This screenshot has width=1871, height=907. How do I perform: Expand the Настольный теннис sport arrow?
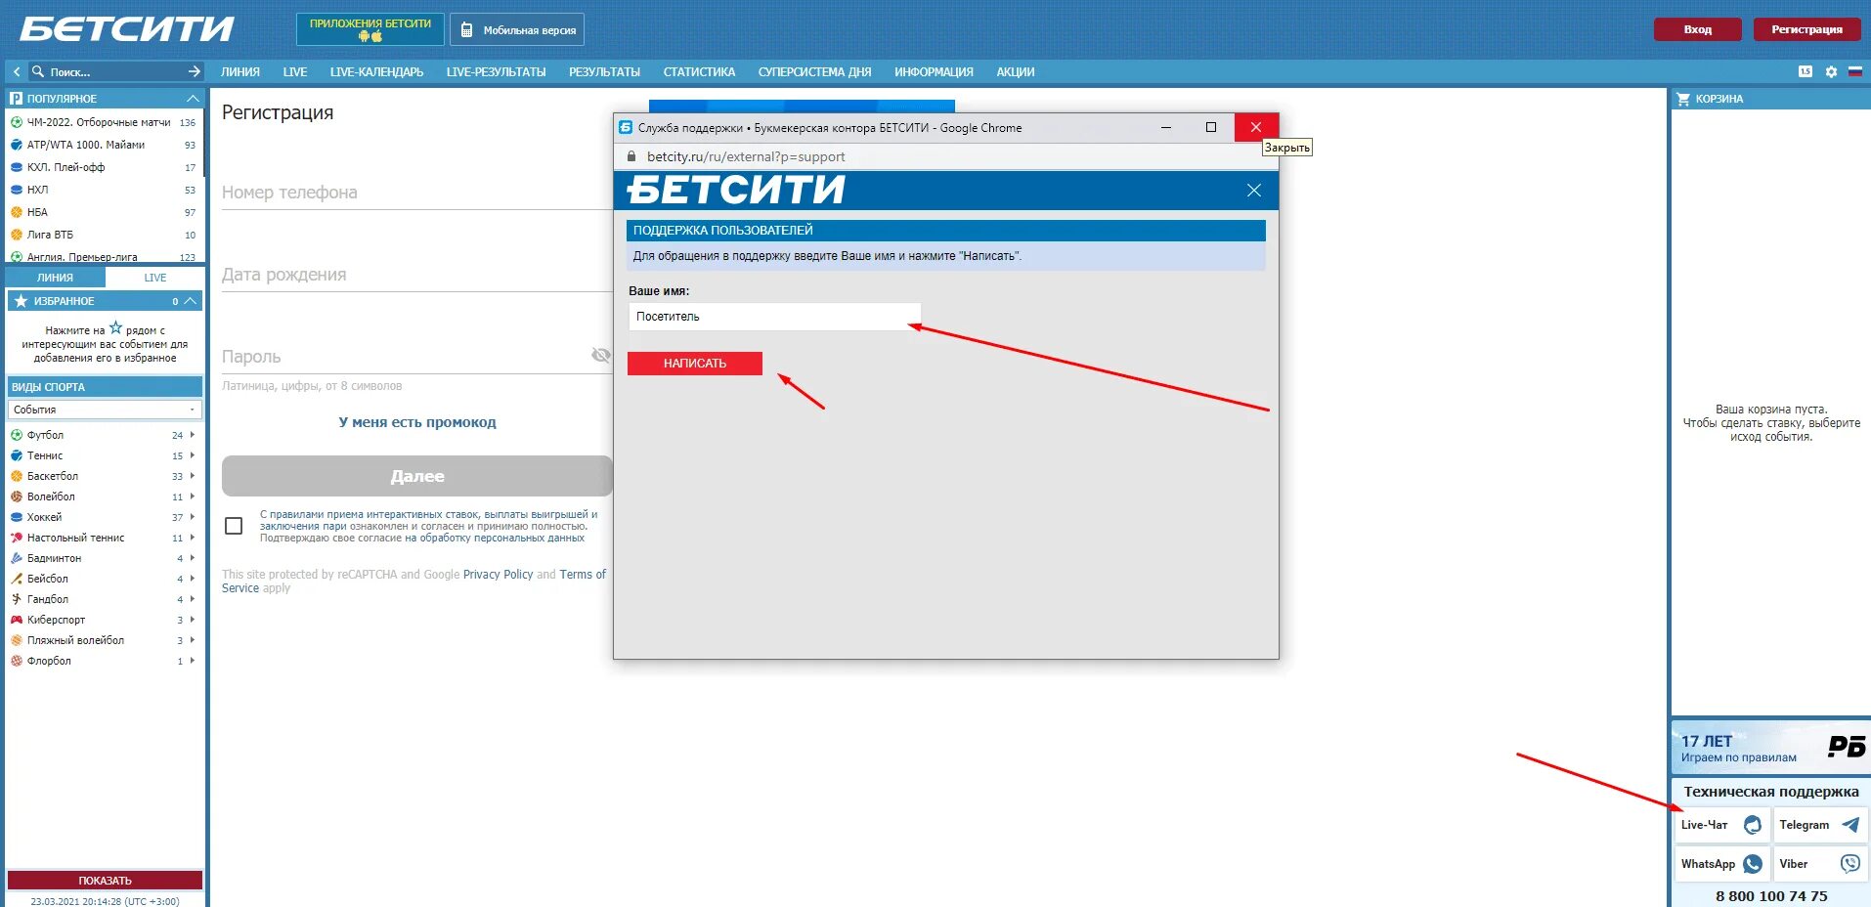[x=193, y=538]
